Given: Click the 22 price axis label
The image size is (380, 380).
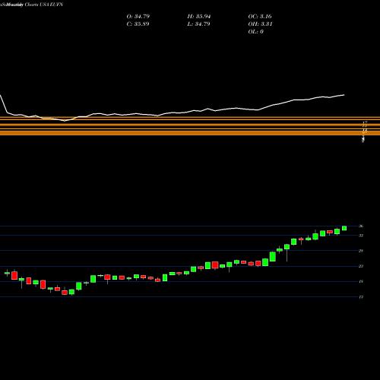Looking at the screenshot, I should 361,266.
